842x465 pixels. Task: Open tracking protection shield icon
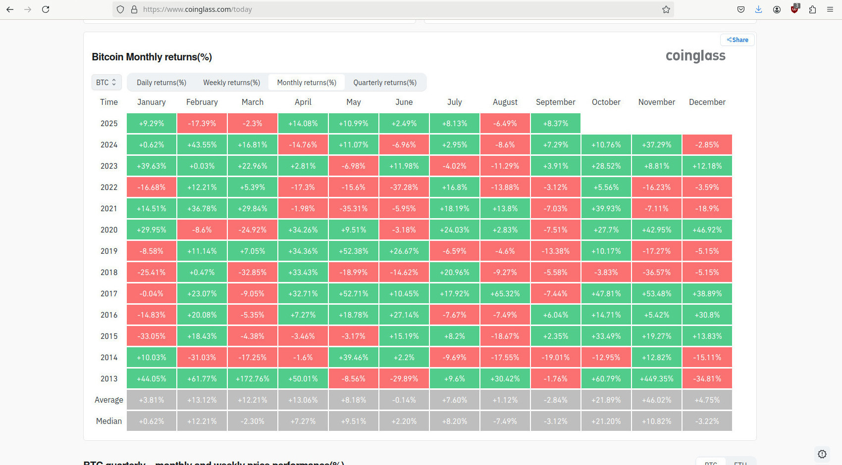click(120, 9)
